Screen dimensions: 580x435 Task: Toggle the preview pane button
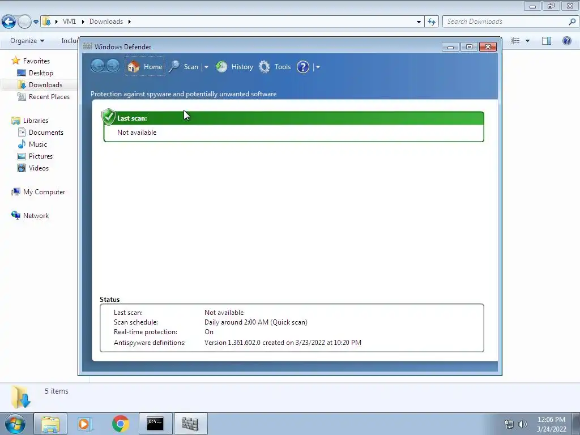point(547,41)
